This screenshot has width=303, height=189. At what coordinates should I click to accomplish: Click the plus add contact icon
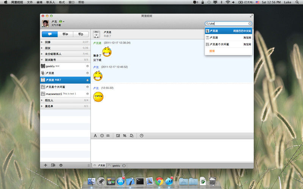point(45,165)
